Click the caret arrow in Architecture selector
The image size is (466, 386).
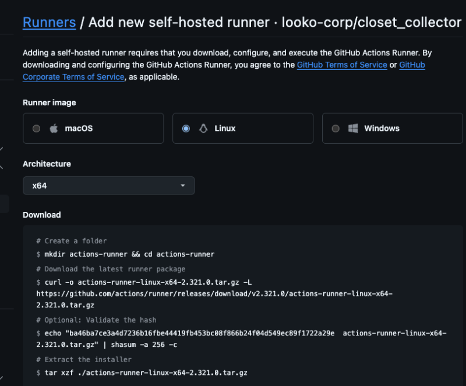pos(183,186)
